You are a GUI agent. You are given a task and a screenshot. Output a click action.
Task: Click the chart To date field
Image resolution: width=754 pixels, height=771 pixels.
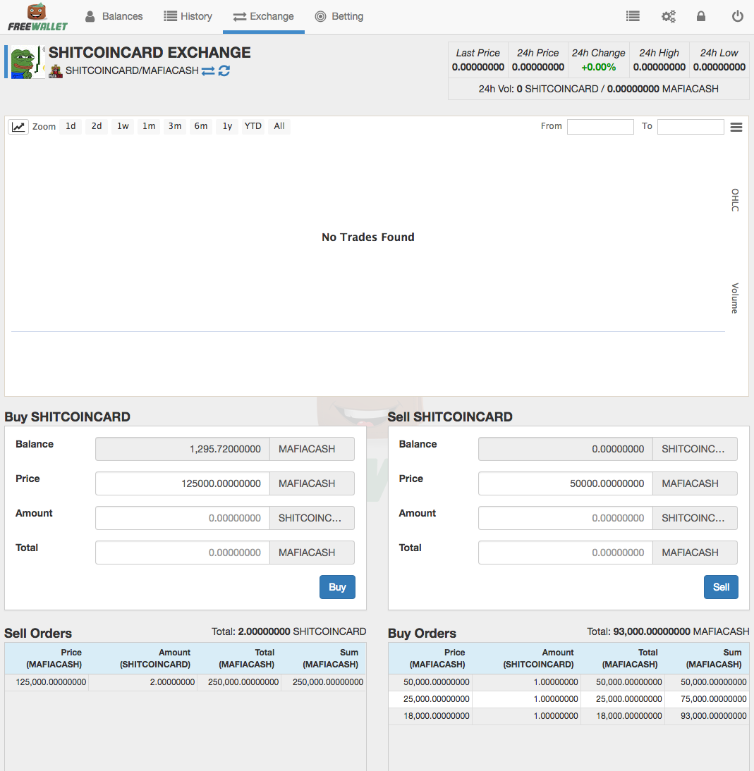tap(691, 126)
